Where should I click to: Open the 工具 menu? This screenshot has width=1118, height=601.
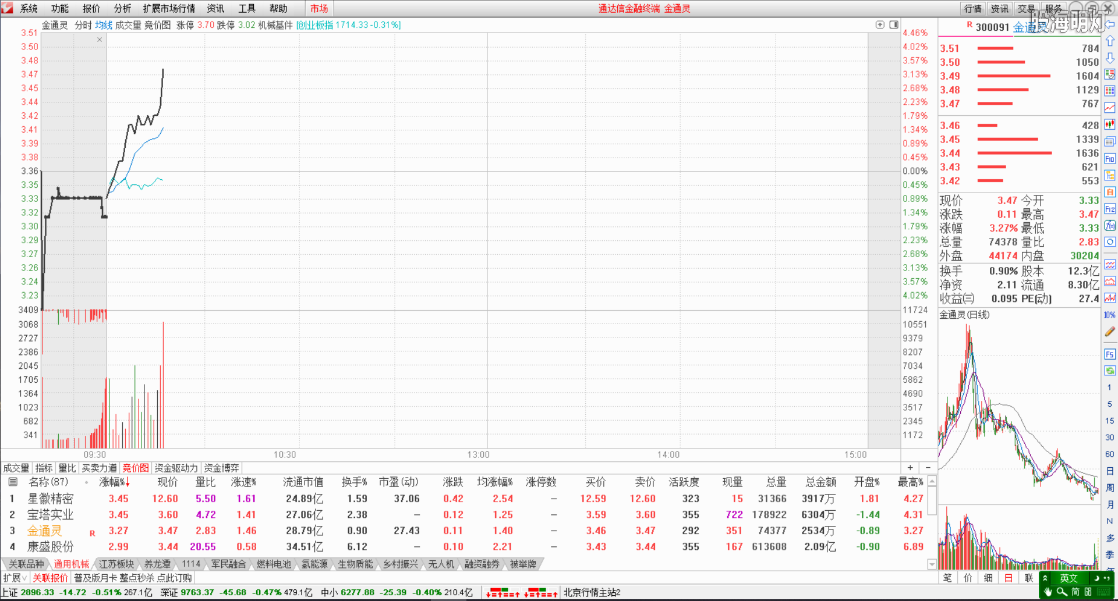pos(247,8)
